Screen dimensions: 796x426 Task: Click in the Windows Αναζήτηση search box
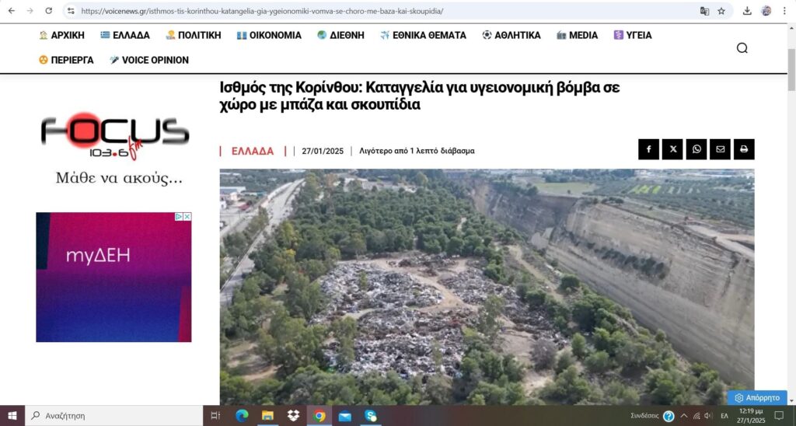pyautogui.click(x=117, y=416)
